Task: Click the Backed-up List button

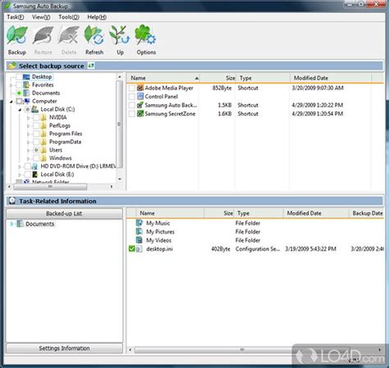Action: [64, 213]
